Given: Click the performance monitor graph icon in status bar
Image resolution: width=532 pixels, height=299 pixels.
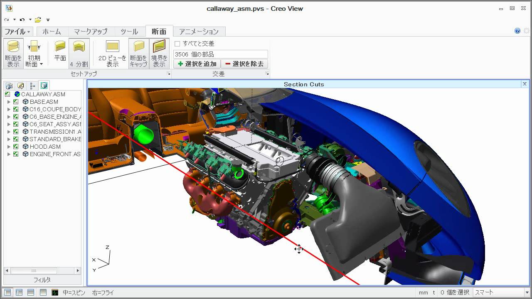Looking at the screenshot, I should click(x=55, y=292).
